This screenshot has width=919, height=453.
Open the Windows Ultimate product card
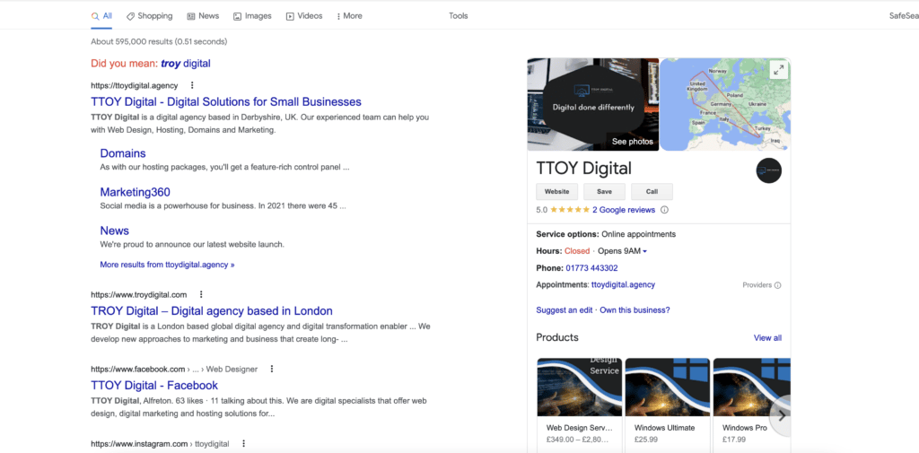(668, 405)
